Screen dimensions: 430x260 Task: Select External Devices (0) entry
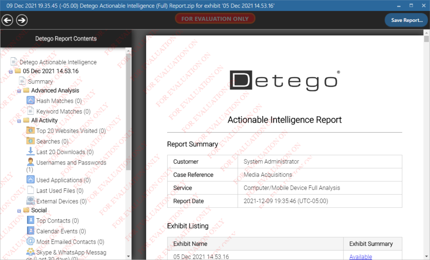click(x=61, y=201)
